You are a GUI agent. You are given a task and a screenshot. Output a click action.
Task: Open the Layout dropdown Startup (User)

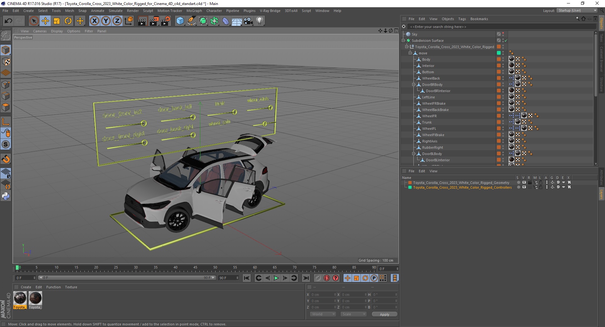577,10
